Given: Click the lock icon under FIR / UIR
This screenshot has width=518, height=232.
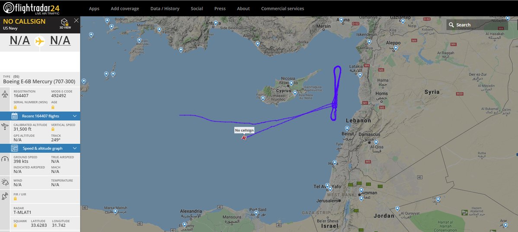Looking at the screenshot, I should pos(15,199).
